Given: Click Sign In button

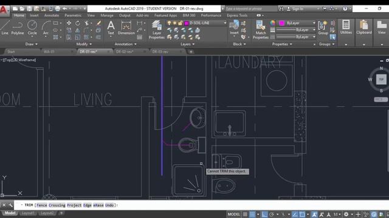Looking at the screenshot, I should [x=295, y=8].
